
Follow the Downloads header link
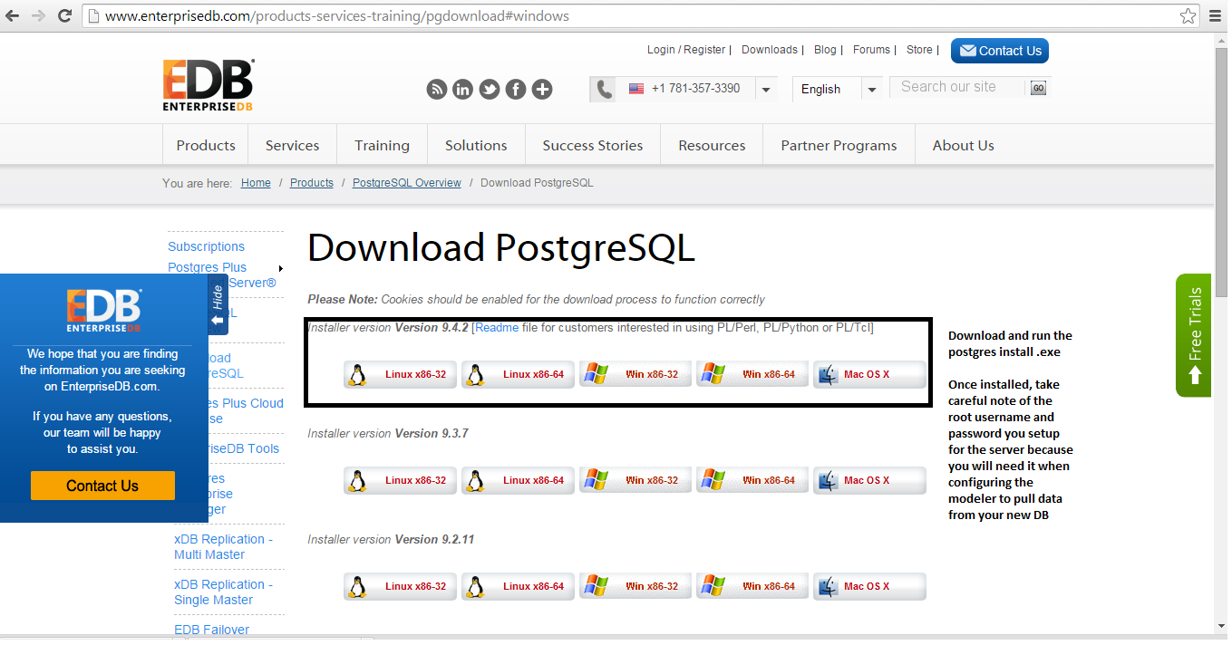pos(770,50)
